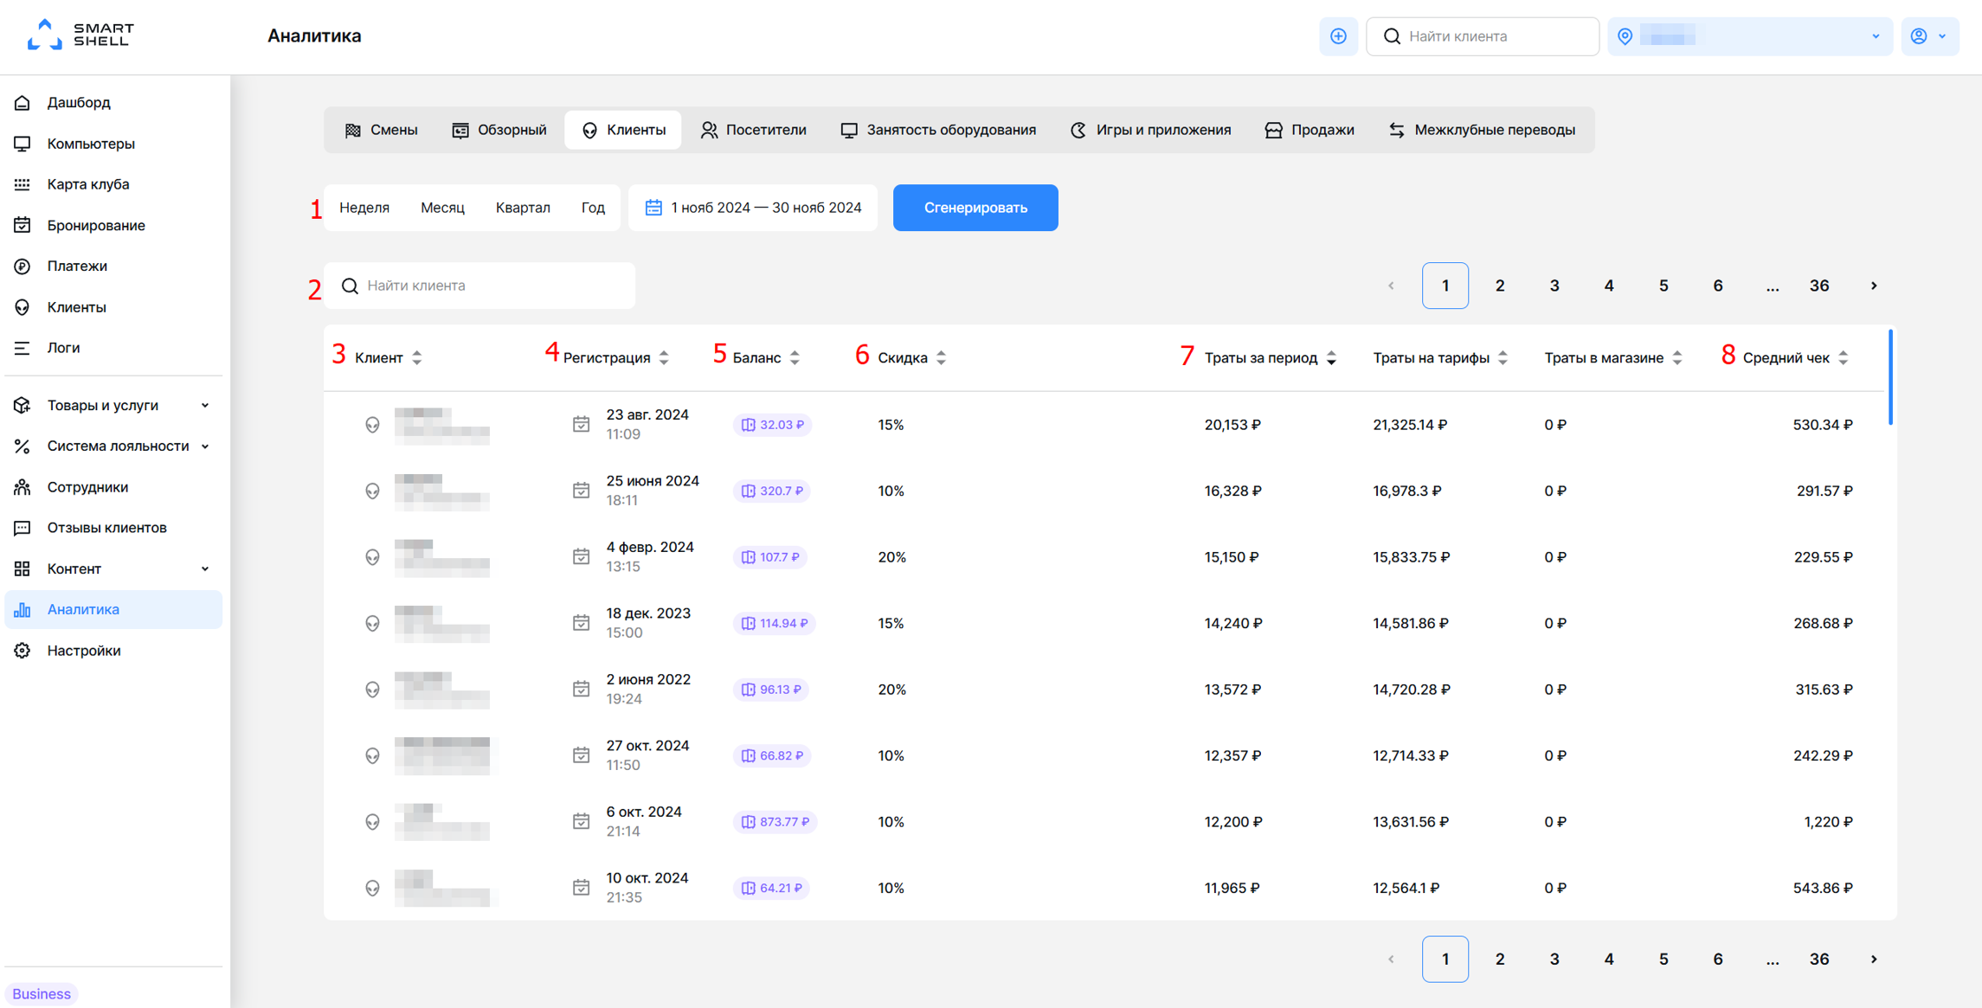Open Сотрудники section
Image resolution: width=1982 pixels, height=1008 pixels.
(113, 487)
